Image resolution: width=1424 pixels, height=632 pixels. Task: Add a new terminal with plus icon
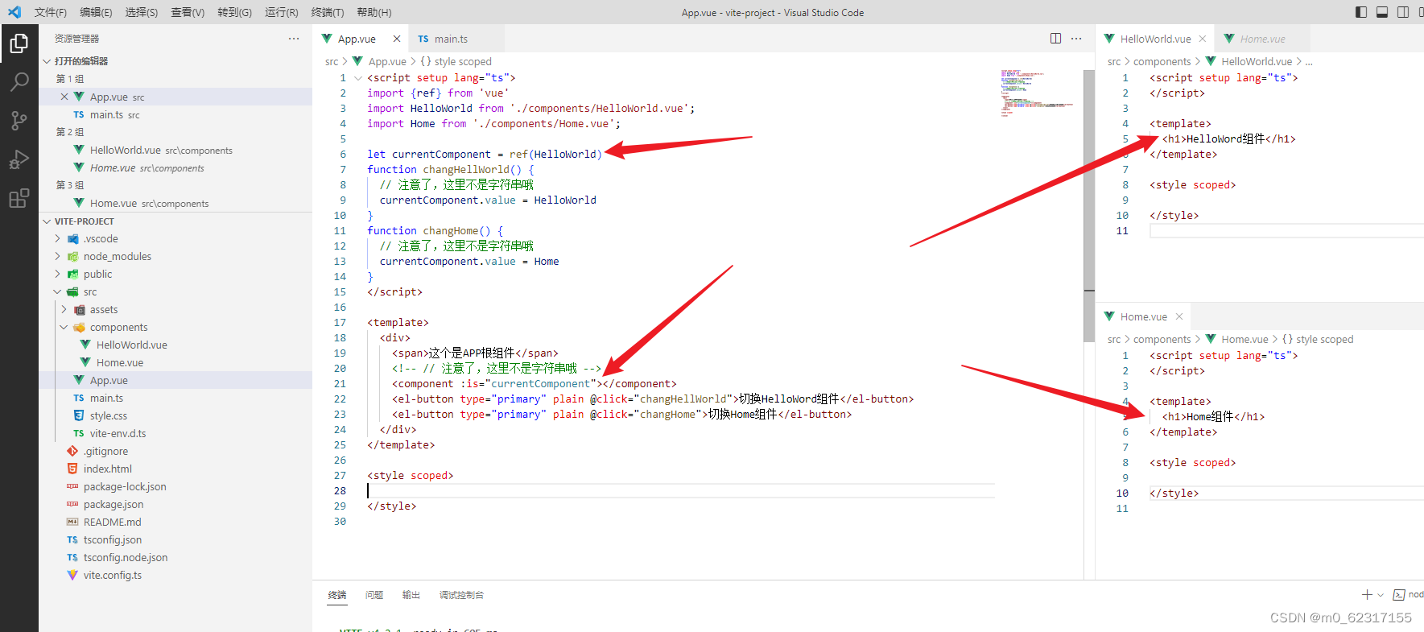[1367, 594]
